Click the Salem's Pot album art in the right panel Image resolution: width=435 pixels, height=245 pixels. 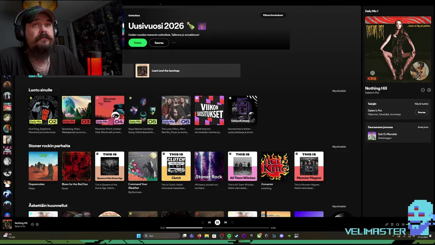click(398, 49)
